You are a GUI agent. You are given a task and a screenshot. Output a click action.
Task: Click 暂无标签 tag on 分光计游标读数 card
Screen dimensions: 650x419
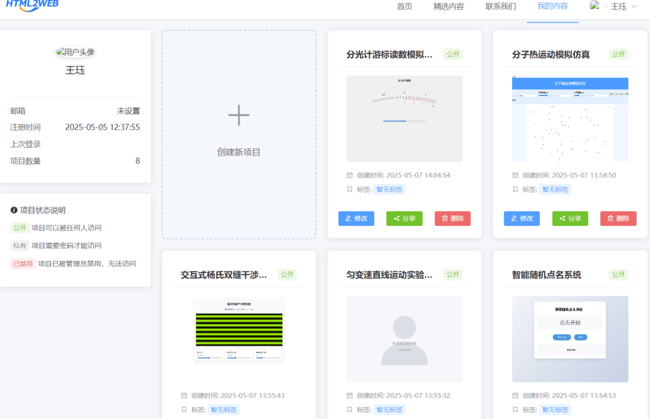click(x=389, y=189)
